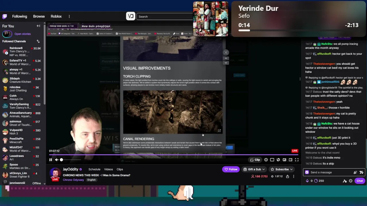The image size is (367, 206).
Task: Send message with the Chat button
Action: [360, 181]
